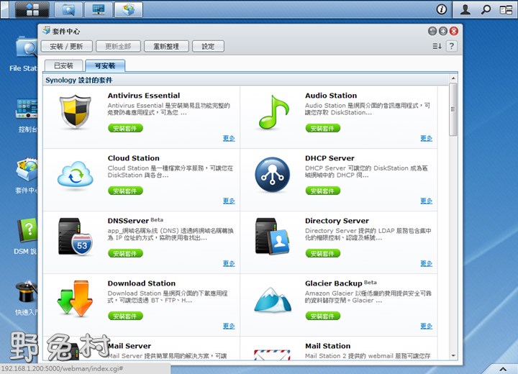Click the package list scrollbar thumb
518x374 pixels.
(x=453, y=109)
